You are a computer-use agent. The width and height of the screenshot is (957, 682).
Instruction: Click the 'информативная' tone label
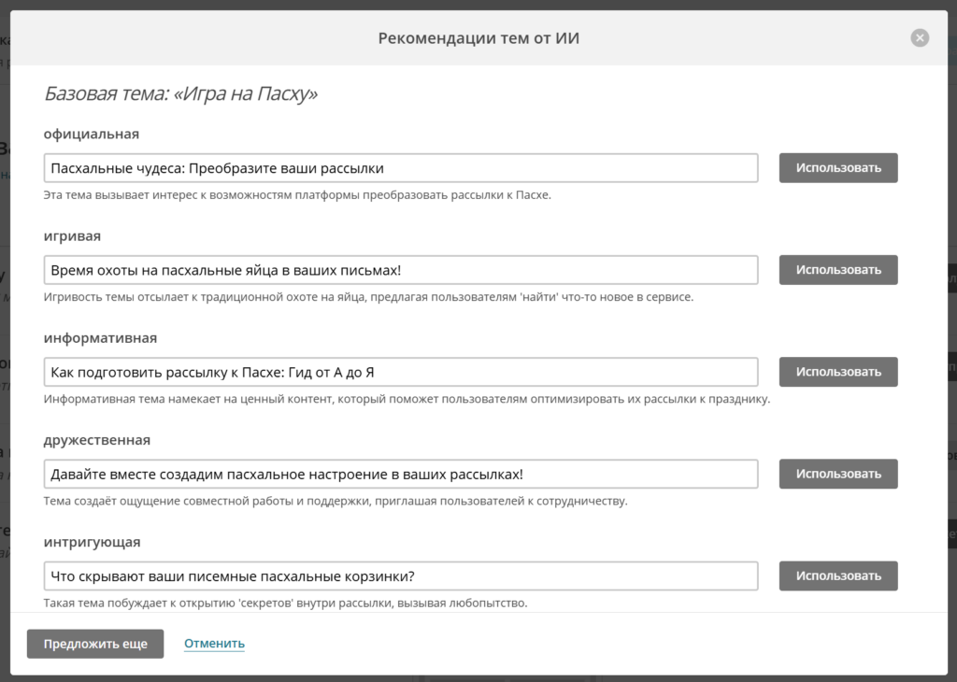(100, 337)
